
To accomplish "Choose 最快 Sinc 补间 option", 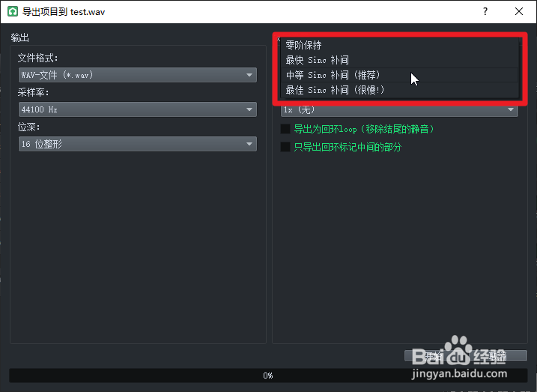I will (399, 60).
